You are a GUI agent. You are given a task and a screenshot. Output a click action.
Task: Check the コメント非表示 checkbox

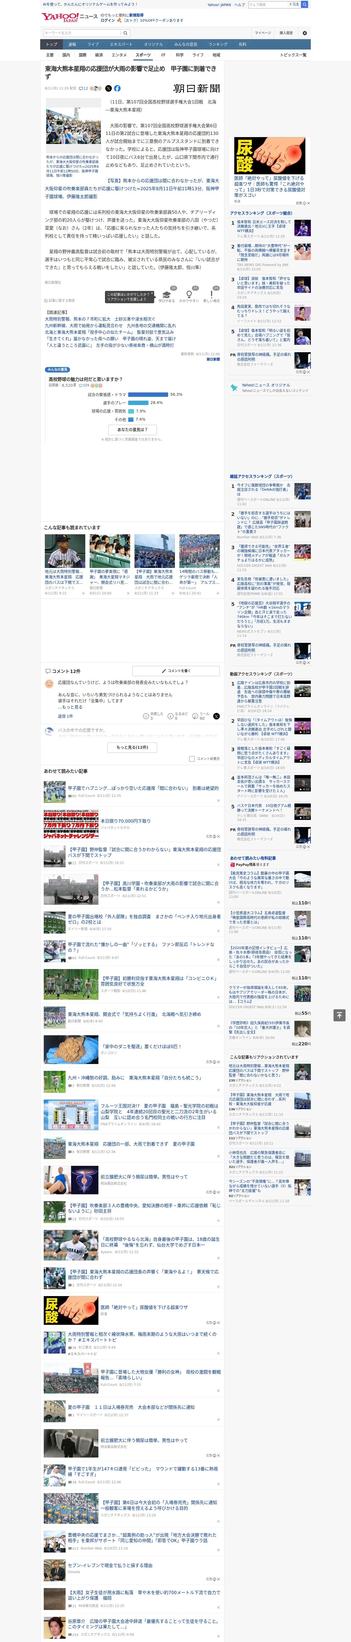click(x=192, y=759)
